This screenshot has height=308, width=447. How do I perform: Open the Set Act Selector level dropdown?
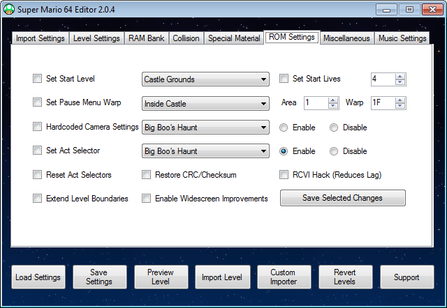[x=205, y=151]
